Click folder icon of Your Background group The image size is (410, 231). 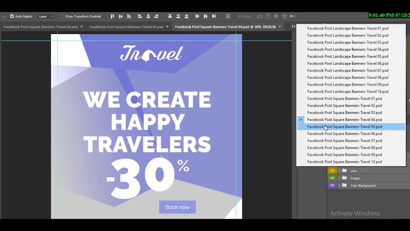pyautogui.click(x=344, y=185)
